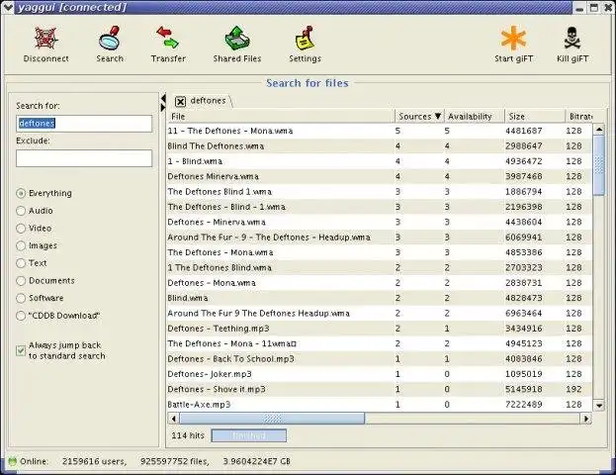Click the horizontal scrollbar right arrow
This screenshot has width=616, height=475.
click(586, 419)
